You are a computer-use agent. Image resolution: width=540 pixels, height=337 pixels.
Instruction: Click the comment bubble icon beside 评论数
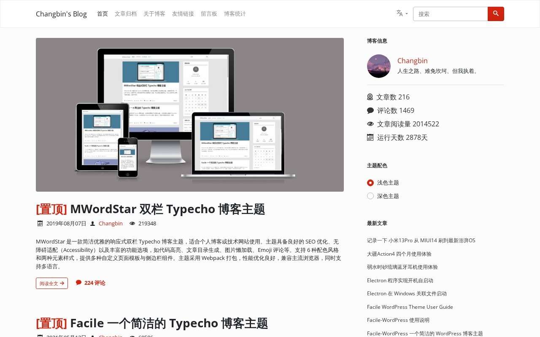coord(370,110)
